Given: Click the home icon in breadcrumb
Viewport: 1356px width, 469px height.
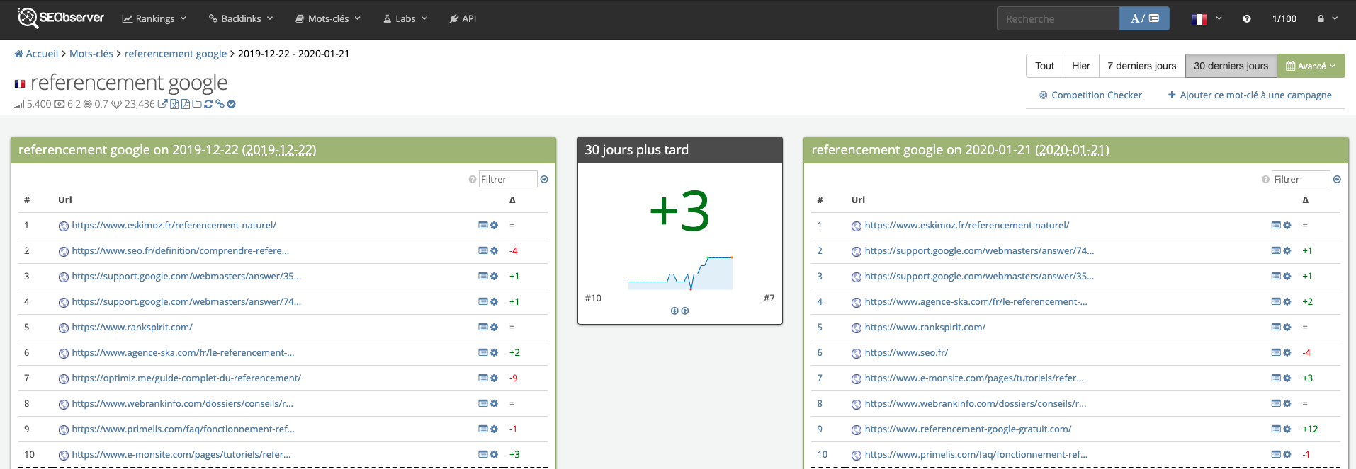Looking at the screenshot, I should tap(18, 54).
